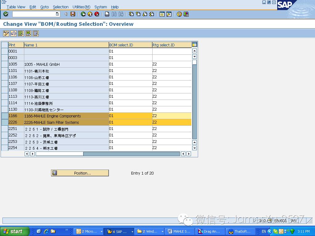315x236 pixels.
Task: Click the green Back arrow icon
Action: [83, 14]
